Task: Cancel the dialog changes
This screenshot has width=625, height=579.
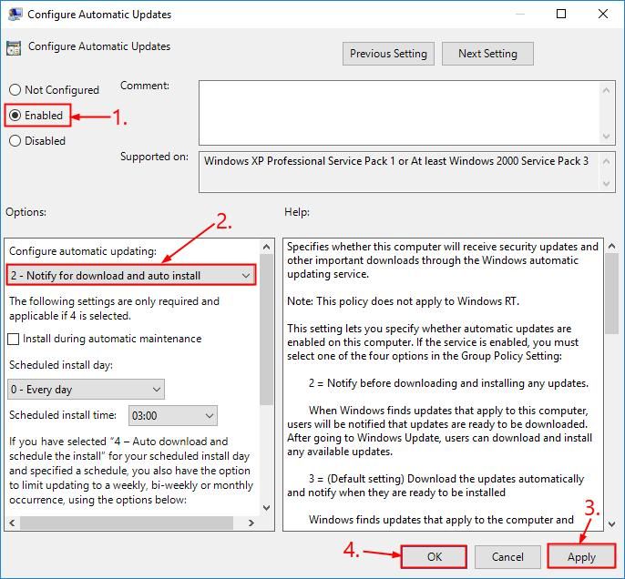Action: click(507, 556)
